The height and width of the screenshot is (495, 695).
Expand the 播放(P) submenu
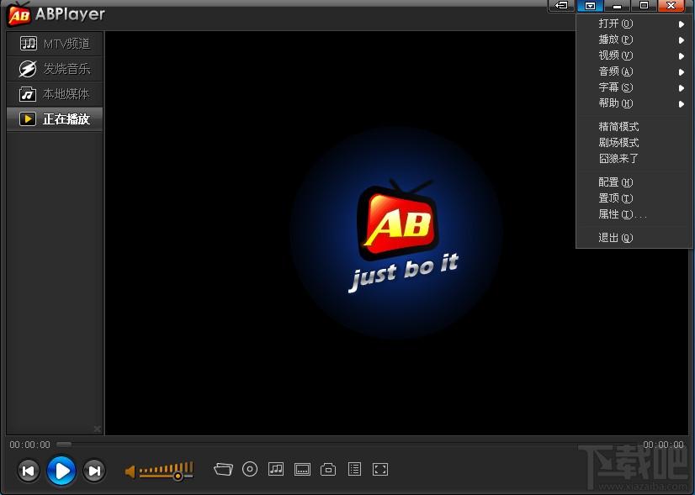point(634,39)
